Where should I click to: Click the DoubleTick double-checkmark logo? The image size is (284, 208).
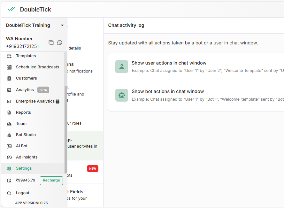[12, 9]
